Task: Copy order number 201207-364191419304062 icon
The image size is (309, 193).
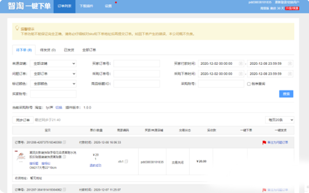Action: coord(64,189)
